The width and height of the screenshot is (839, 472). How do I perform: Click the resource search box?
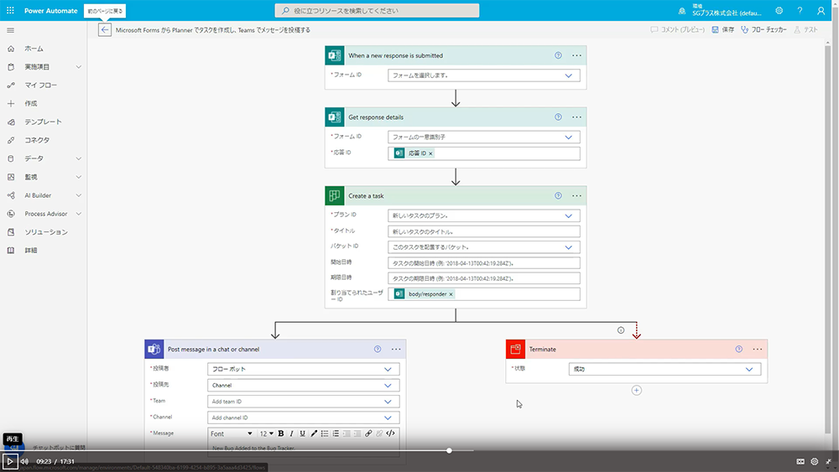click(378, 11)
